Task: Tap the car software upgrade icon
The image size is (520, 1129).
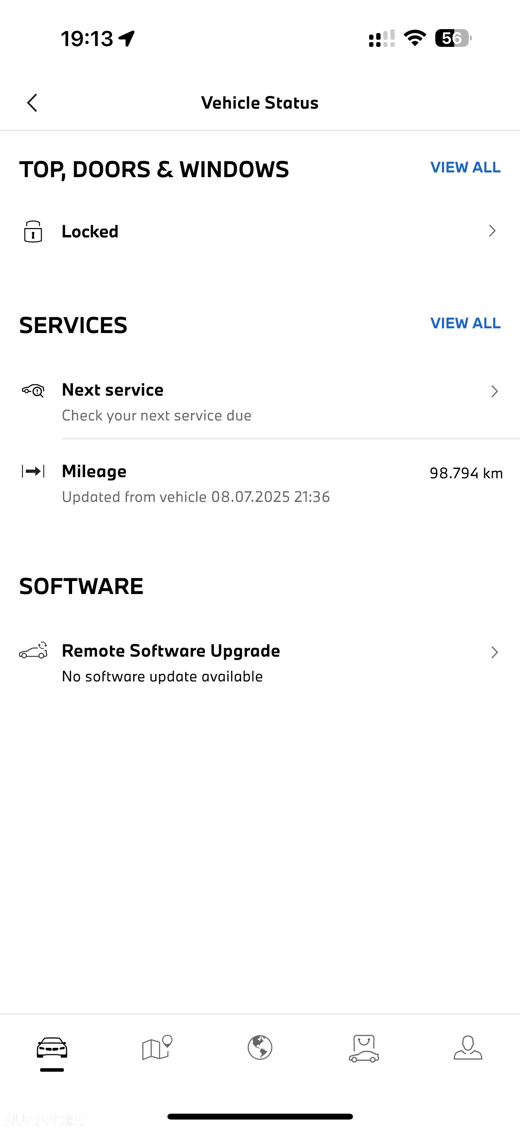Action: (33, 650)
